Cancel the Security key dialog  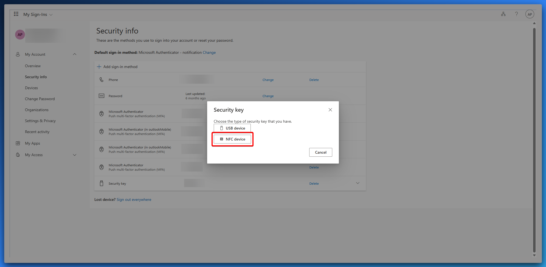tap(320, 152)
